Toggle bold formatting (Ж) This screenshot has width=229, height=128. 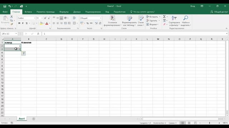click(19, 23)
